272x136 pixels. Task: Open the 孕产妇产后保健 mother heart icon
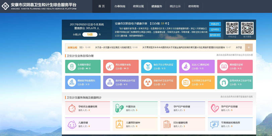point(215,108)
